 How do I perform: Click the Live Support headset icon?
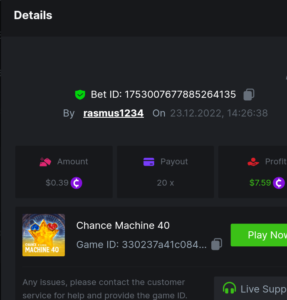click(229, 288)
